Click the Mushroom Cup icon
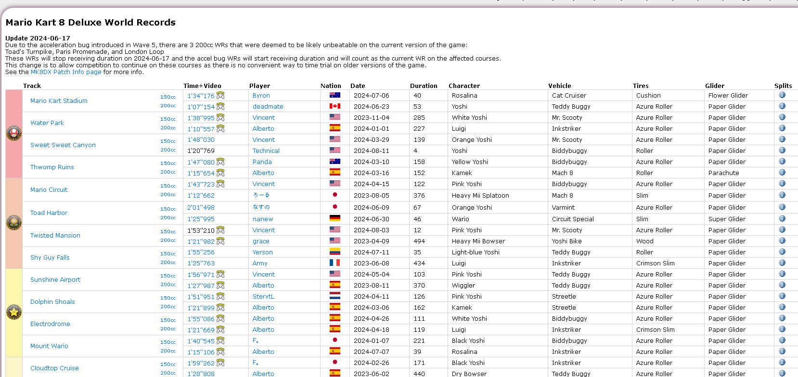The height and width of the screenshot is (377, 798). pyautogui.click(x=14, y=133)
